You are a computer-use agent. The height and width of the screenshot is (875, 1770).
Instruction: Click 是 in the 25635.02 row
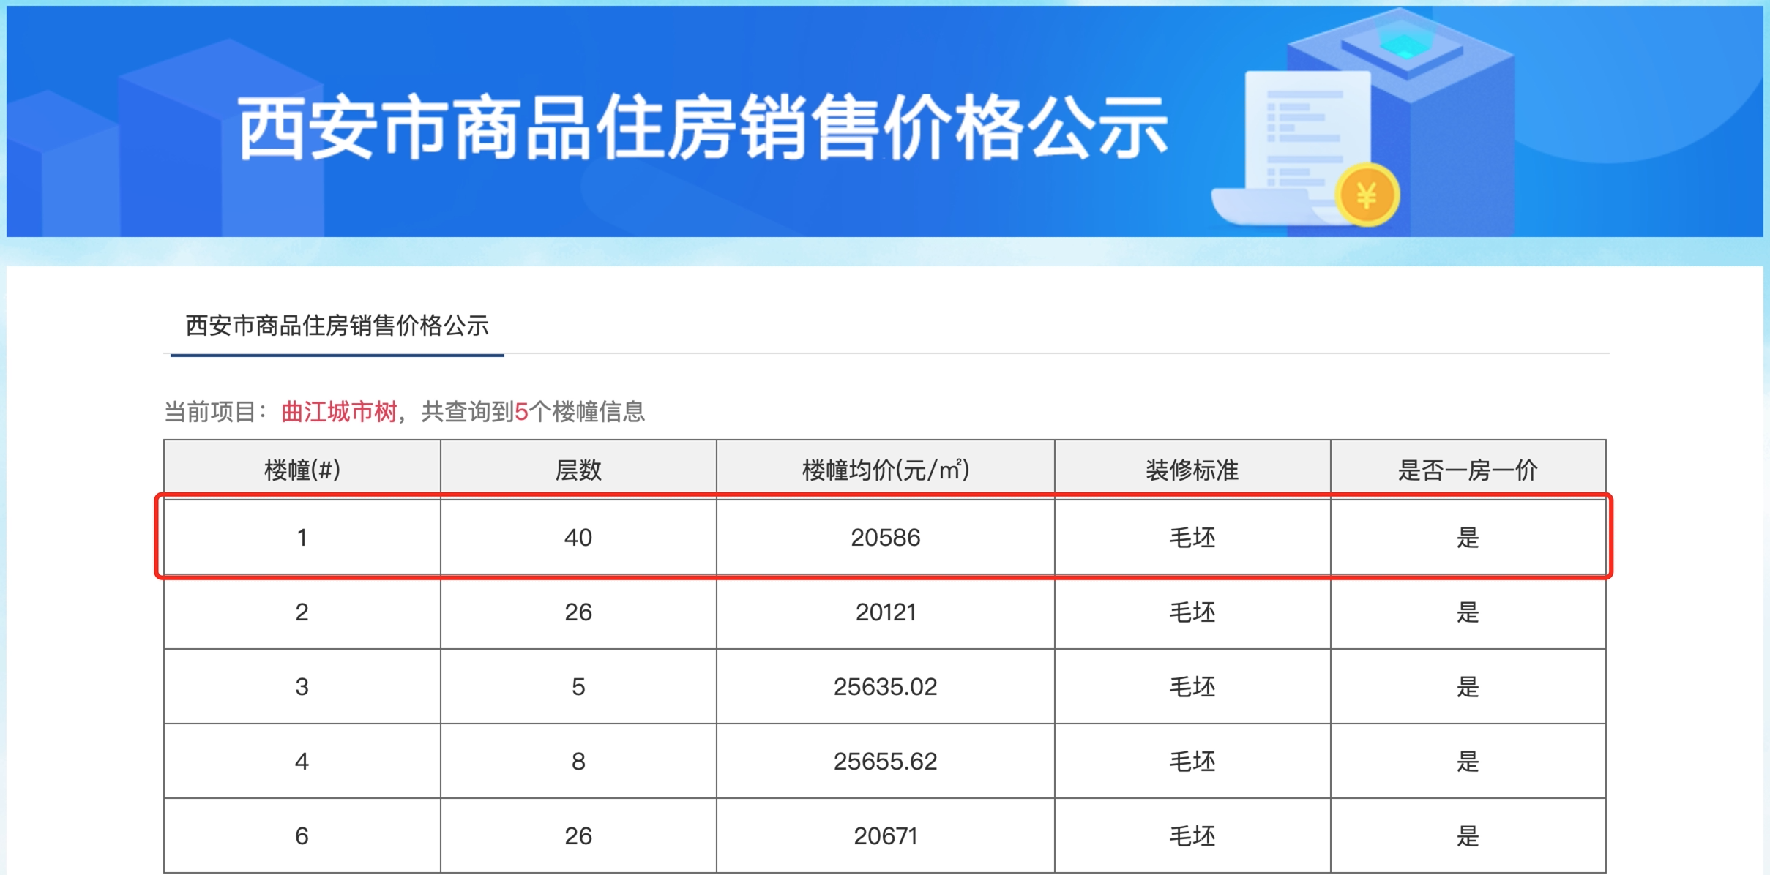tap(1468, 687)
